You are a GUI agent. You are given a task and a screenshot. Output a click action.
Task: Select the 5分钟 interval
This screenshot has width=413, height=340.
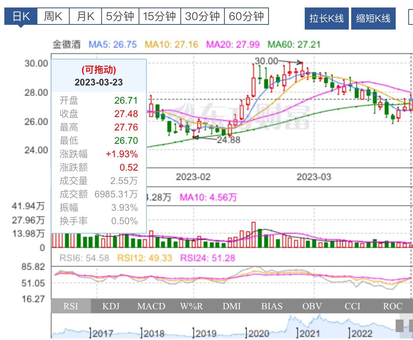click(x=120, y=17)
